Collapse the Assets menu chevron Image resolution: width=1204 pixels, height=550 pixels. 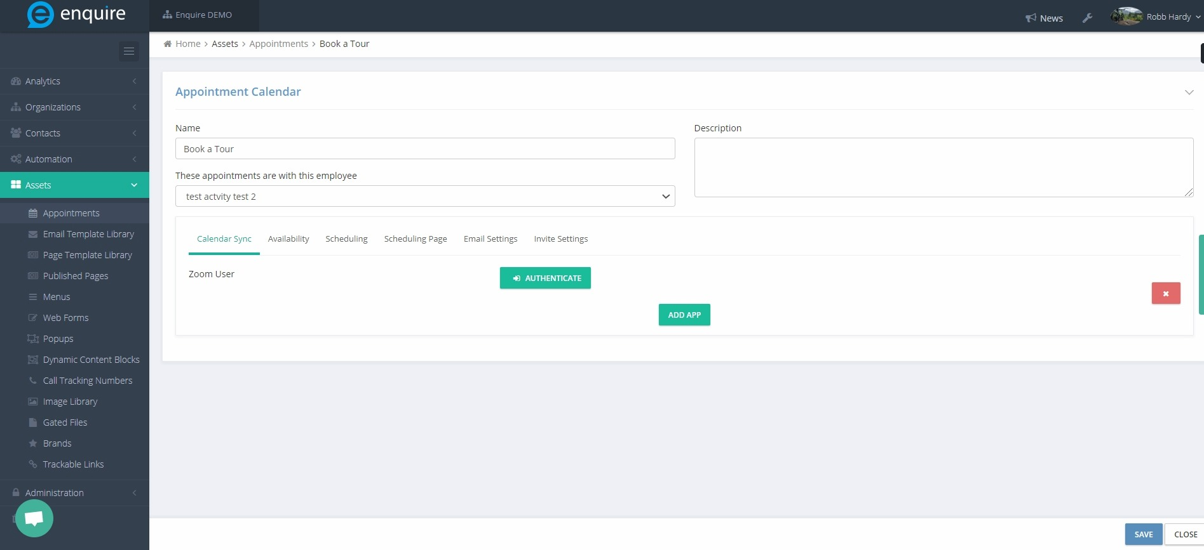(134, 185)
